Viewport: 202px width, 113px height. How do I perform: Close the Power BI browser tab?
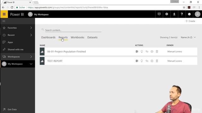point(30,2)
